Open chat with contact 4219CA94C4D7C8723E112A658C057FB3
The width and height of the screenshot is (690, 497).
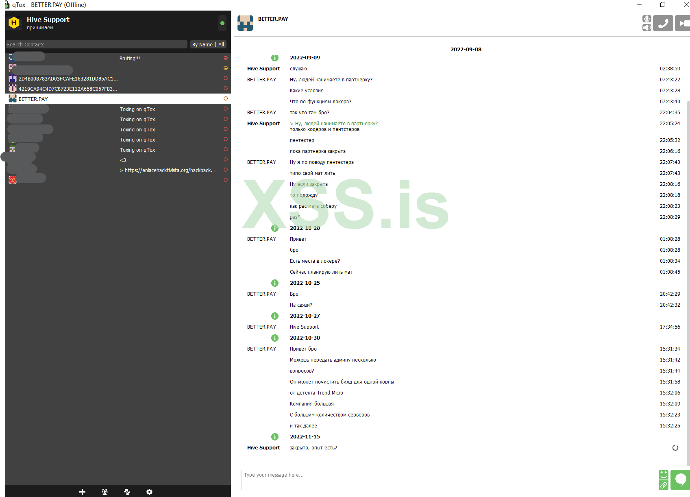point(118,89)
